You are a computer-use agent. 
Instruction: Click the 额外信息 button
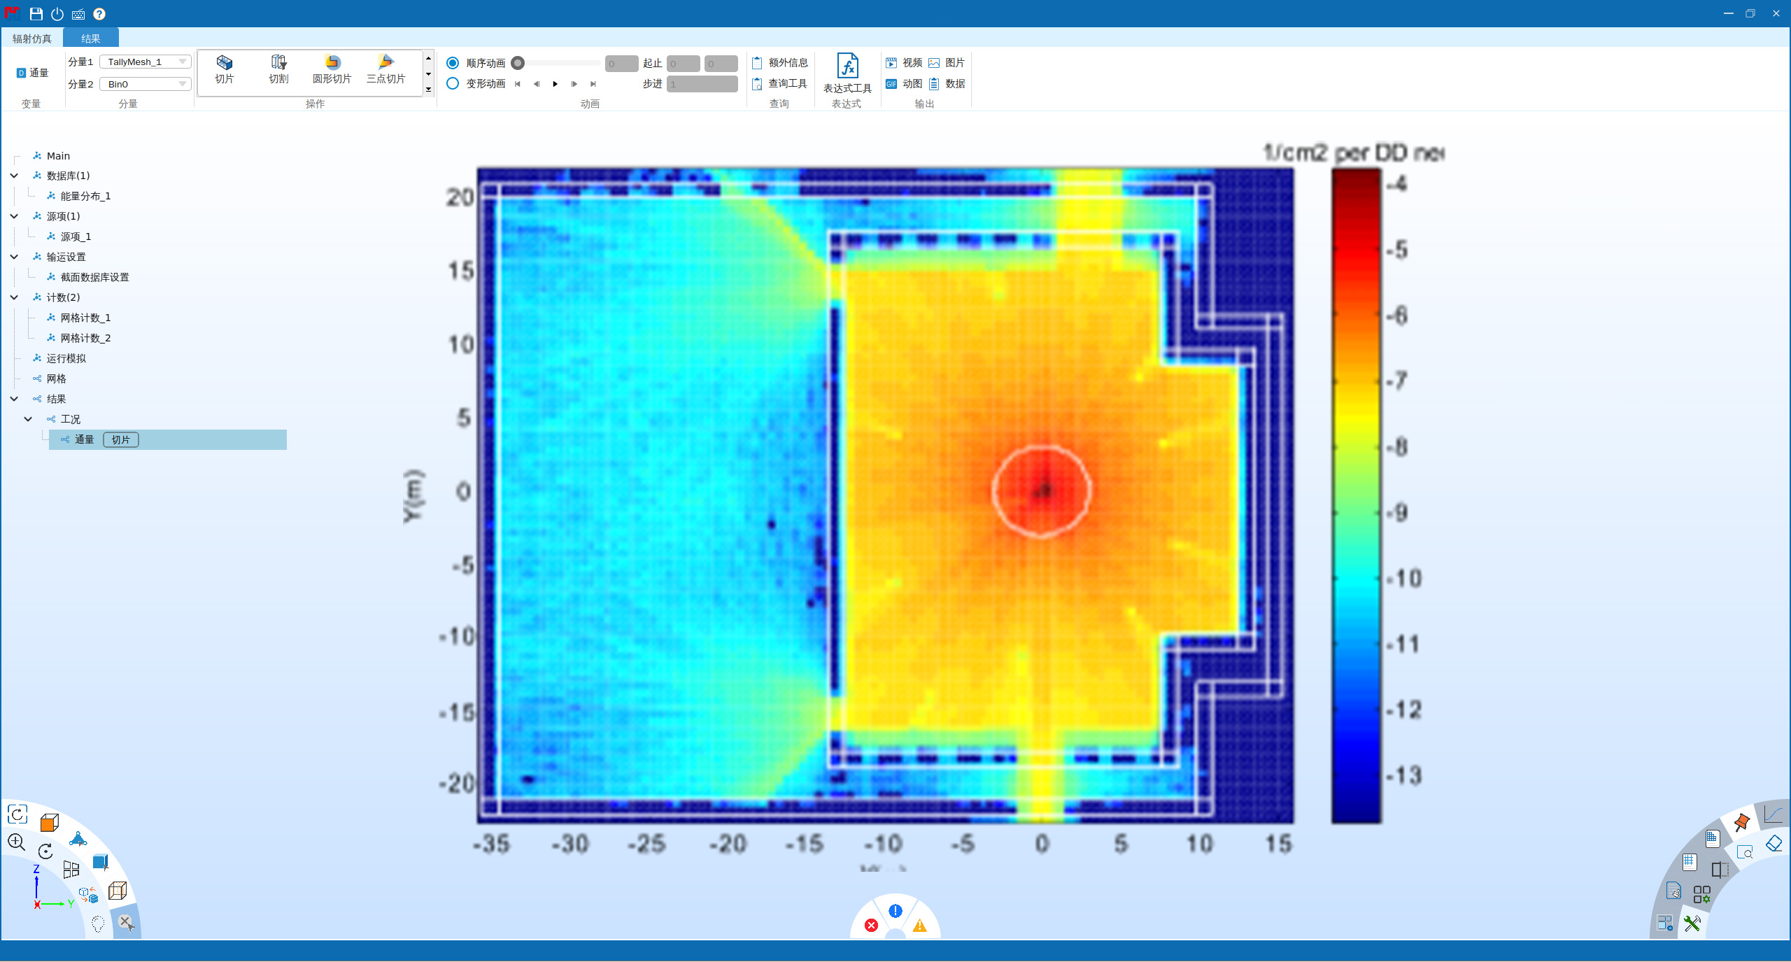[x=781, y=63]
